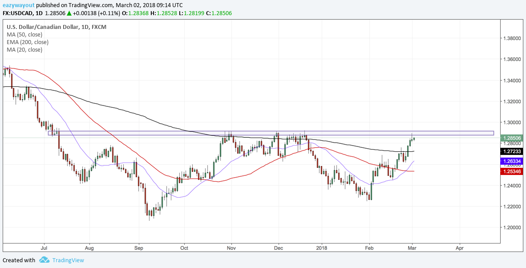
Task: Click the 2018 label on time axis
Action: coord(322,248)
